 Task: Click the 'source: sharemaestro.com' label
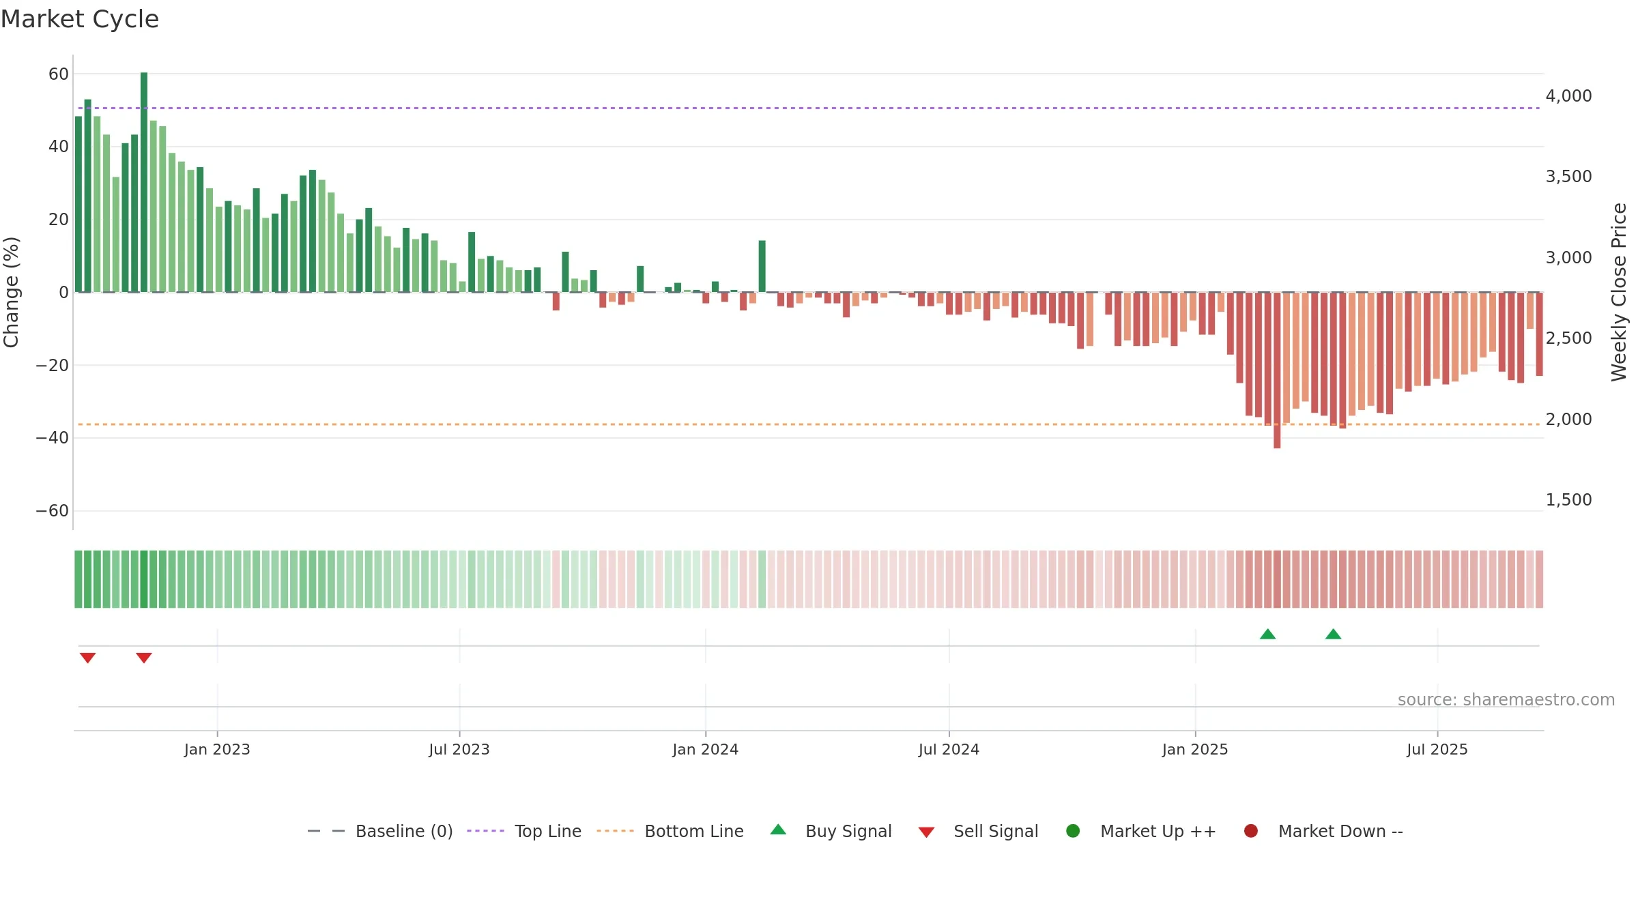[1506, 700]
